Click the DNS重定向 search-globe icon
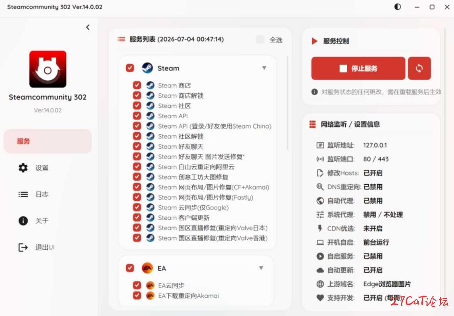 tap(320, 187)
